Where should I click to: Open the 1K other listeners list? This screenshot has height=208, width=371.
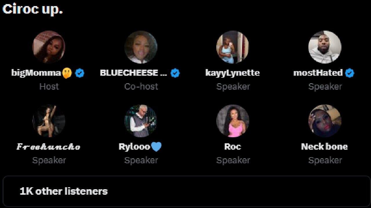coord(187,191)
